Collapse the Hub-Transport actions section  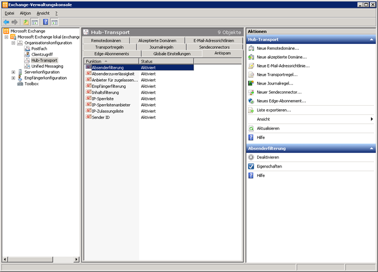[x=371, y=40]
